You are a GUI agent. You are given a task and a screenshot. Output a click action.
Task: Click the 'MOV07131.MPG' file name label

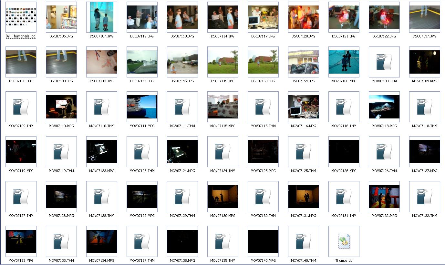304,216
